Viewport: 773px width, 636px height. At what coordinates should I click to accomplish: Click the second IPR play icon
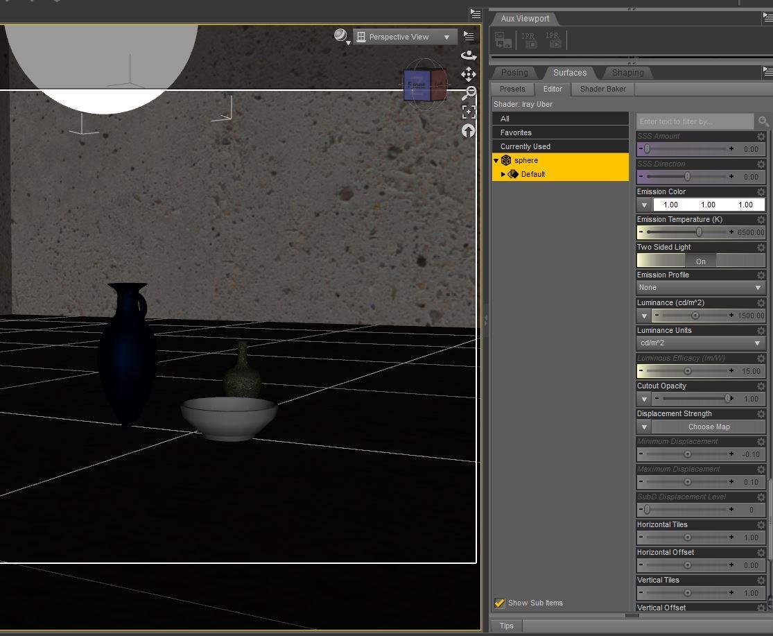(x=553, y=40)
